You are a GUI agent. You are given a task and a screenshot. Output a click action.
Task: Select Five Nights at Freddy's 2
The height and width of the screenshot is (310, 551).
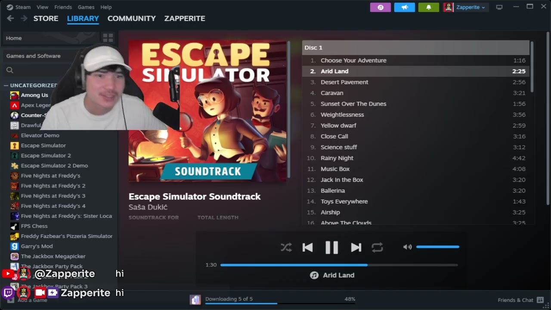click(x=53, y=186)
